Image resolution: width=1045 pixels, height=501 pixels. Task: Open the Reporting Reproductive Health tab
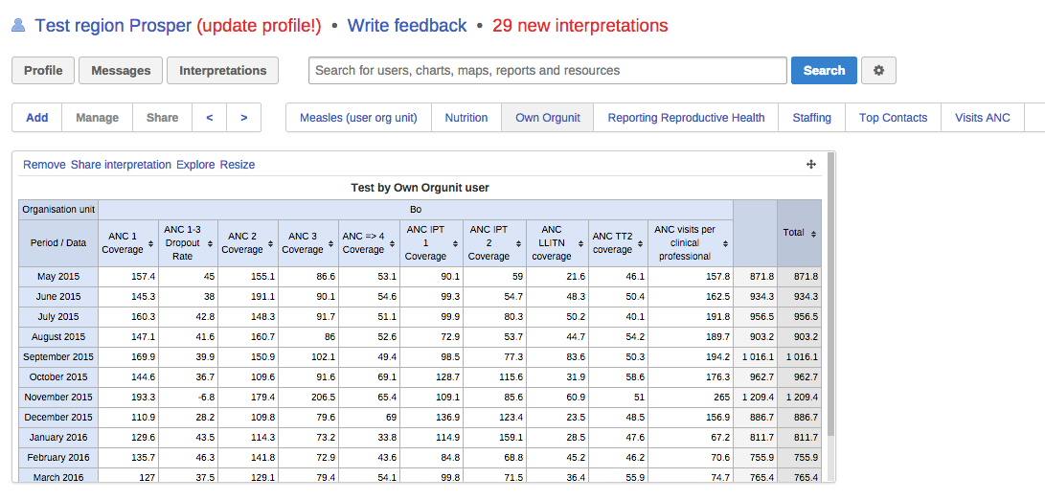pos(686,118)
